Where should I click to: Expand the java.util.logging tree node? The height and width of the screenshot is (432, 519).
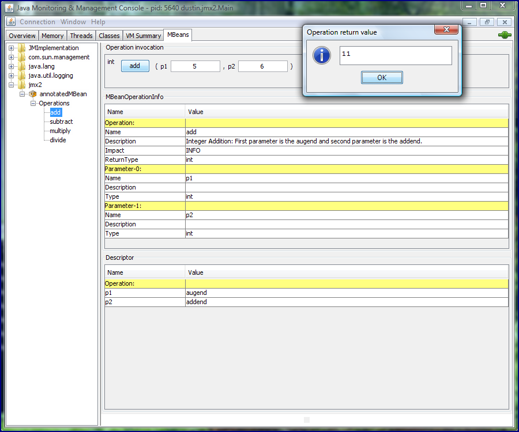[12, 75]
